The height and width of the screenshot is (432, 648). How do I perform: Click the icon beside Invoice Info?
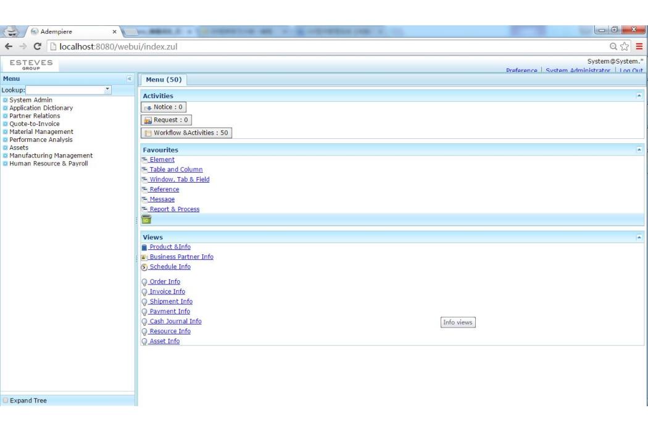(x=144, y=292)
